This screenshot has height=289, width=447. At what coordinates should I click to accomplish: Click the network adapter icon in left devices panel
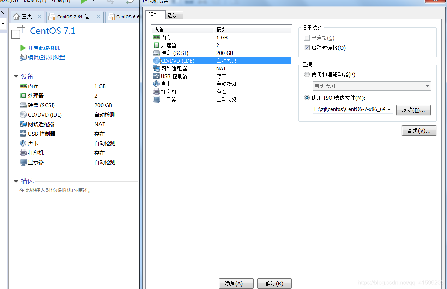point(23,124)
